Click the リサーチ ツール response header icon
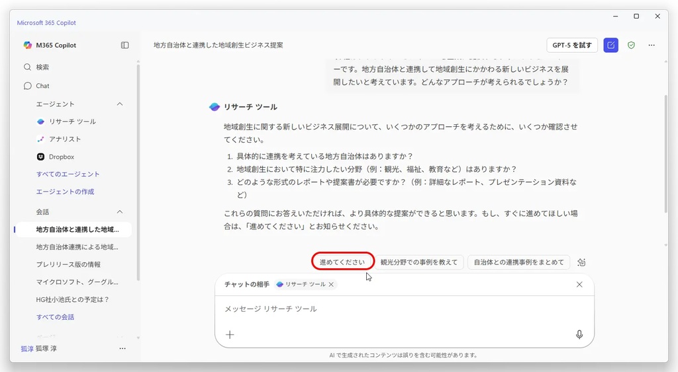The width and height of the screenshot is (678, 372). point(215,107)
